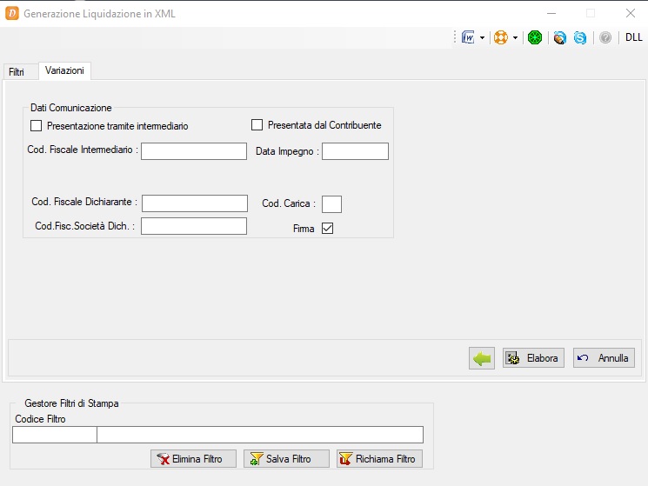Click the Cod.Fisc.Società Dich. field

(x=194, y=226)
